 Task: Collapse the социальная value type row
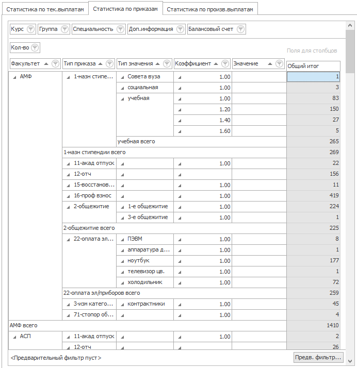pyautogui.click(x=122, y=88)
